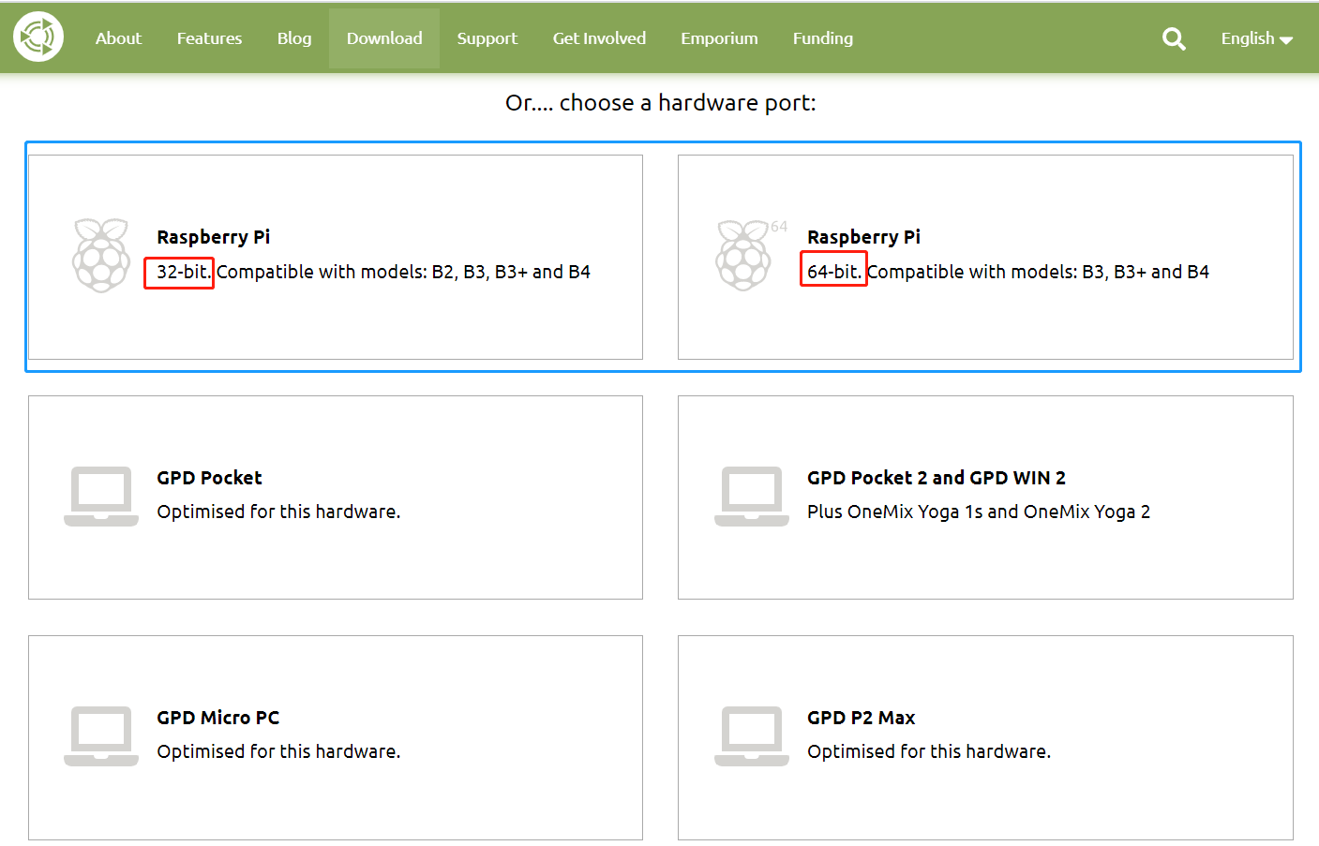Select GPD Pocket 2 and GPD WIN 2 title
Image resolution: width=1319 pixels, height=846 pixels.
point(937,478)
